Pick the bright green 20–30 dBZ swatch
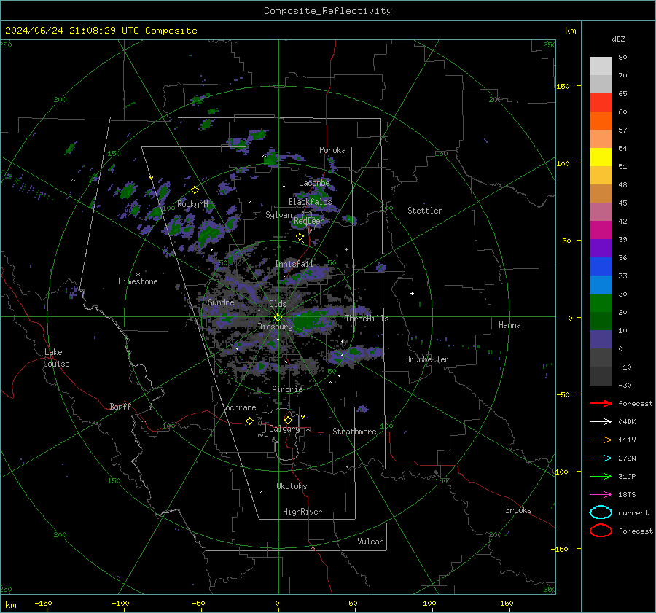This screenshot has width=656, height=613. 601,303
